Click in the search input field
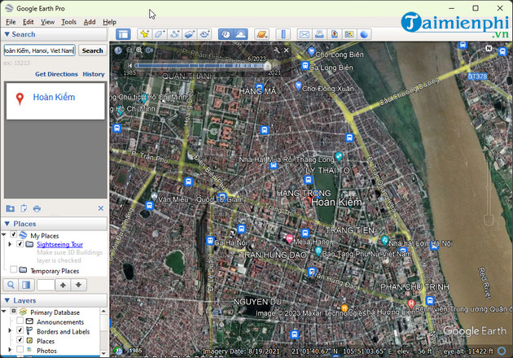Screen dimensions: 513x358 coord(40,50)
